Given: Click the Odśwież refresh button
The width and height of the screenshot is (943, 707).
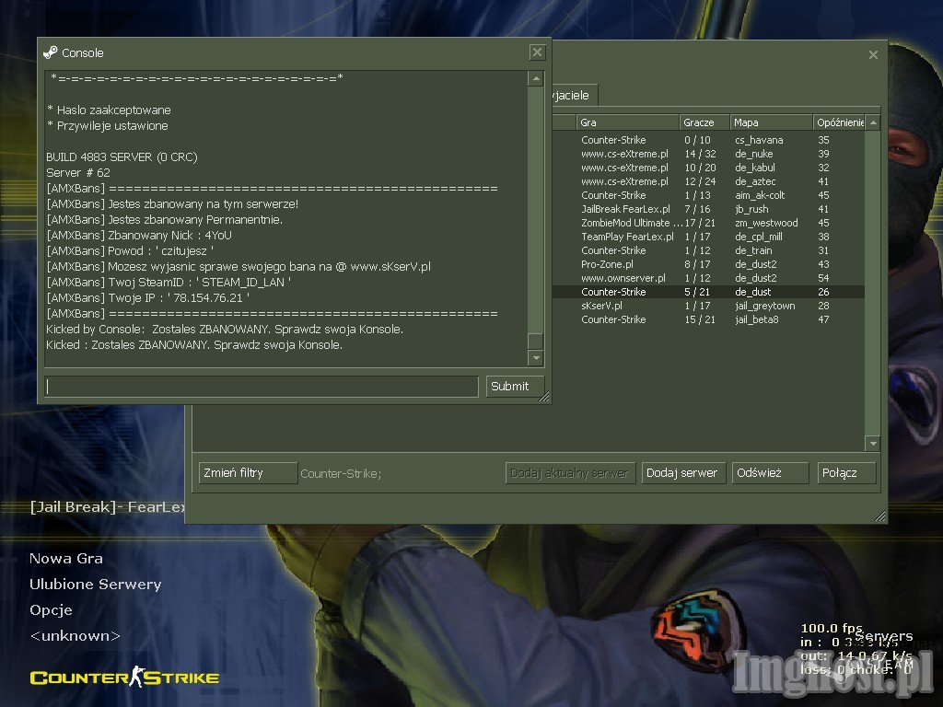Looking at the screenshot, I should coord(770,472).
